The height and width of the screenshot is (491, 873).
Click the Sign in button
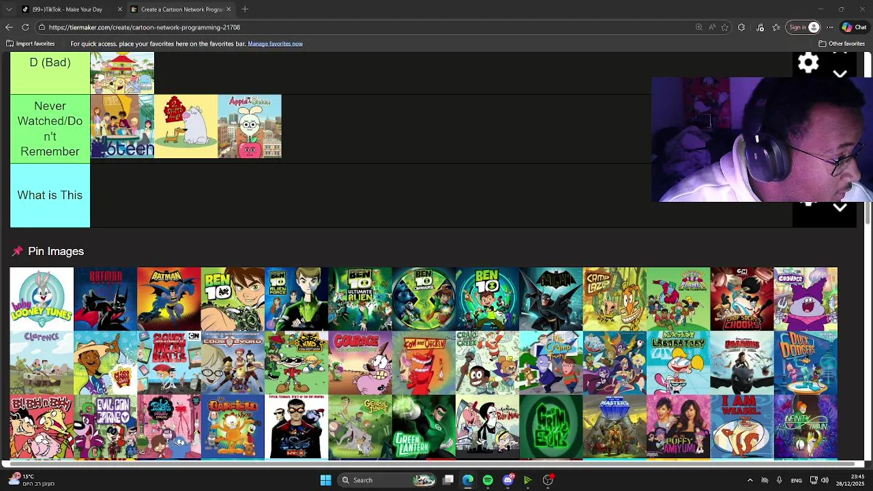(803, 27)
